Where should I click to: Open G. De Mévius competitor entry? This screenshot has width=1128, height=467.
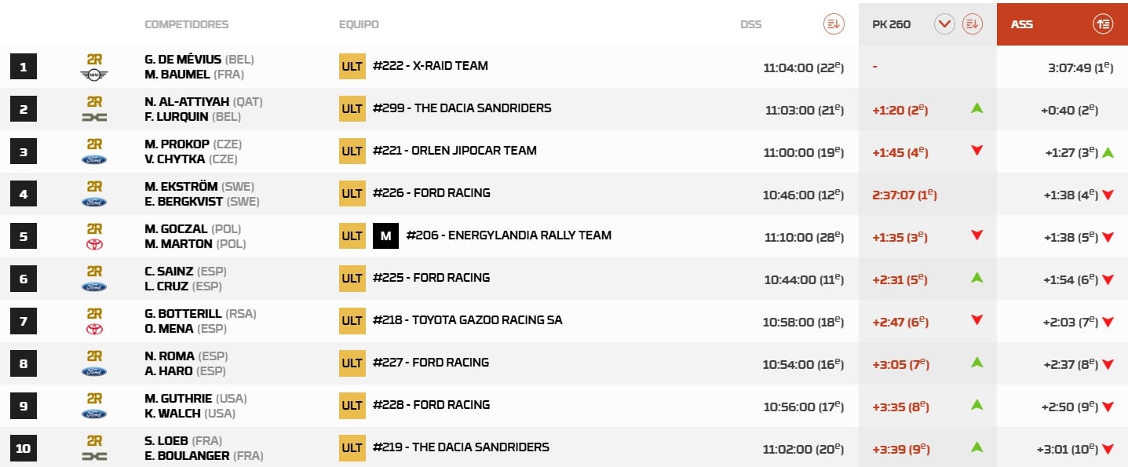coord(183,60)
